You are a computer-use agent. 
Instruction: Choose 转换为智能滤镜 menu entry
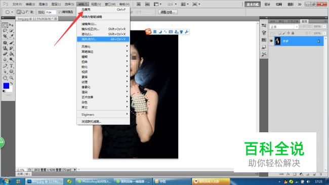pos(103,17)
